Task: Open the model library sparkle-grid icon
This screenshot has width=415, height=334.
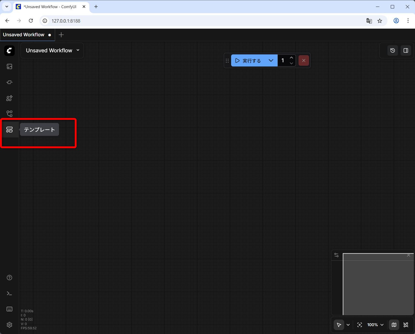Action: point(9,98)
